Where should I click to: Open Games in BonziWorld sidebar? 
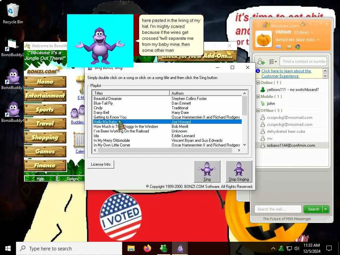[45, 151]
